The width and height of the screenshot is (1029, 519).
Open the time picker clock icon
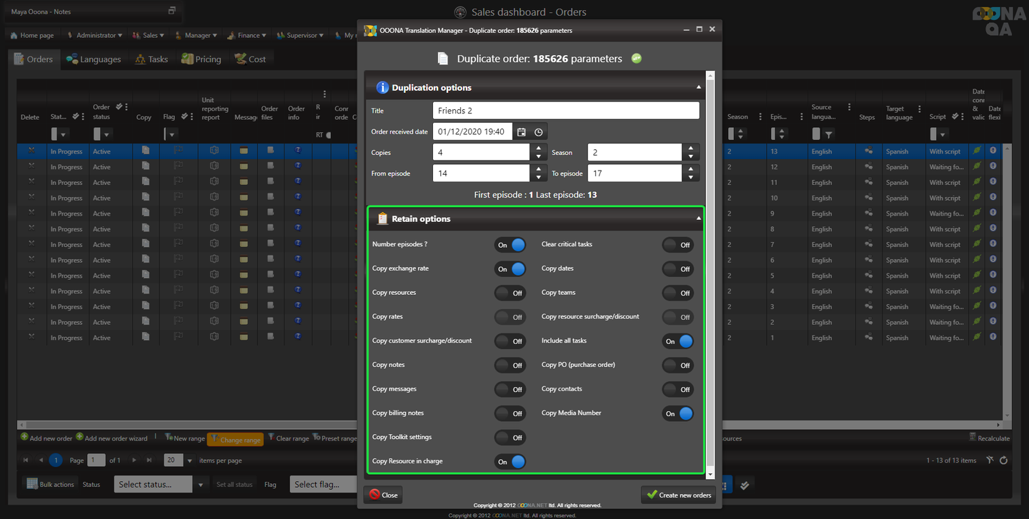point(539,132)
